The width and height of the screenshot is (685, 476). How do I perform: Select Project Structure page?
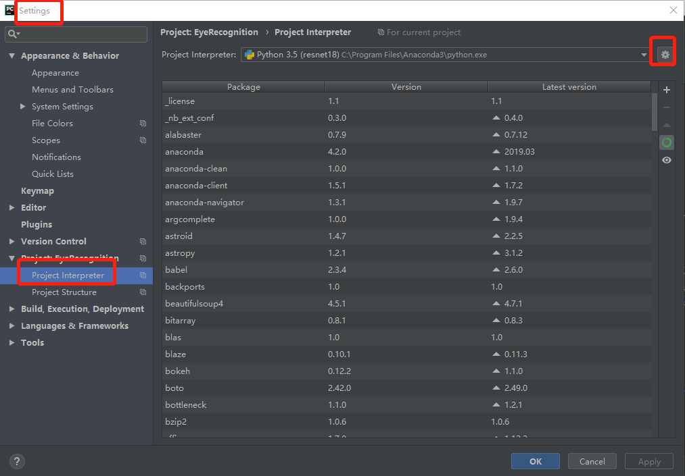[x=64, y=292]
